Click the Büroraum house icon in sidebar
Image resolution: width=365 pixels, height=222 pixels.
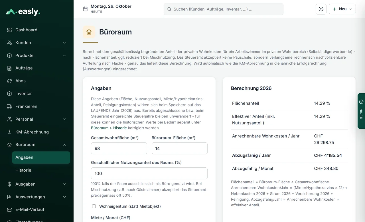pos(9,145)
